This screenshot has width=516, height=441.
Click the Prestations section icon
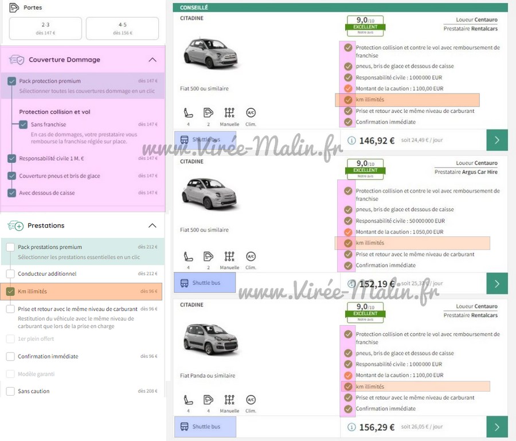tap(15, 226)
